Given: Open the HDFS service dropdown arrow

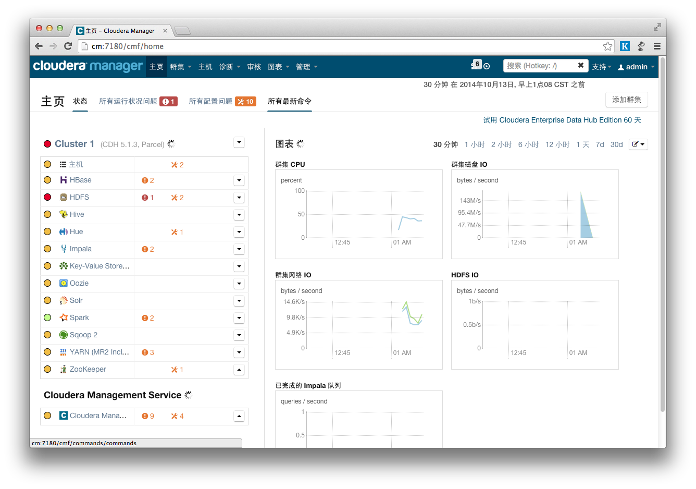Looking at the screenshot, I should [239, 198].
